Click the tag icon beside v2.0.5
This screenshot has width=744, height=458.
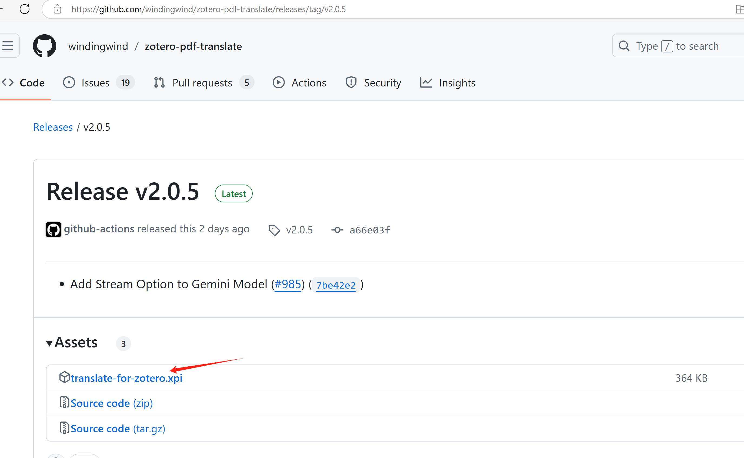274,230
